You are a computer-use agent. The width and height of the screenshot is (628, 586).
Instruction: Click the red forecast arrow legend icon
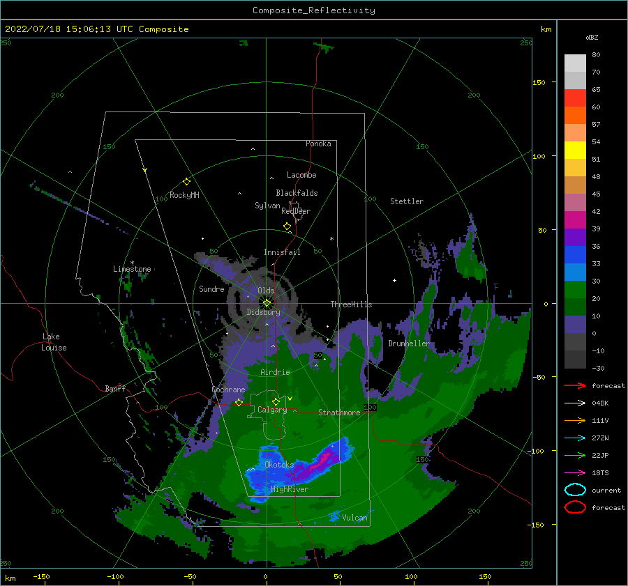pyautogui.click(x=575, y=385)
